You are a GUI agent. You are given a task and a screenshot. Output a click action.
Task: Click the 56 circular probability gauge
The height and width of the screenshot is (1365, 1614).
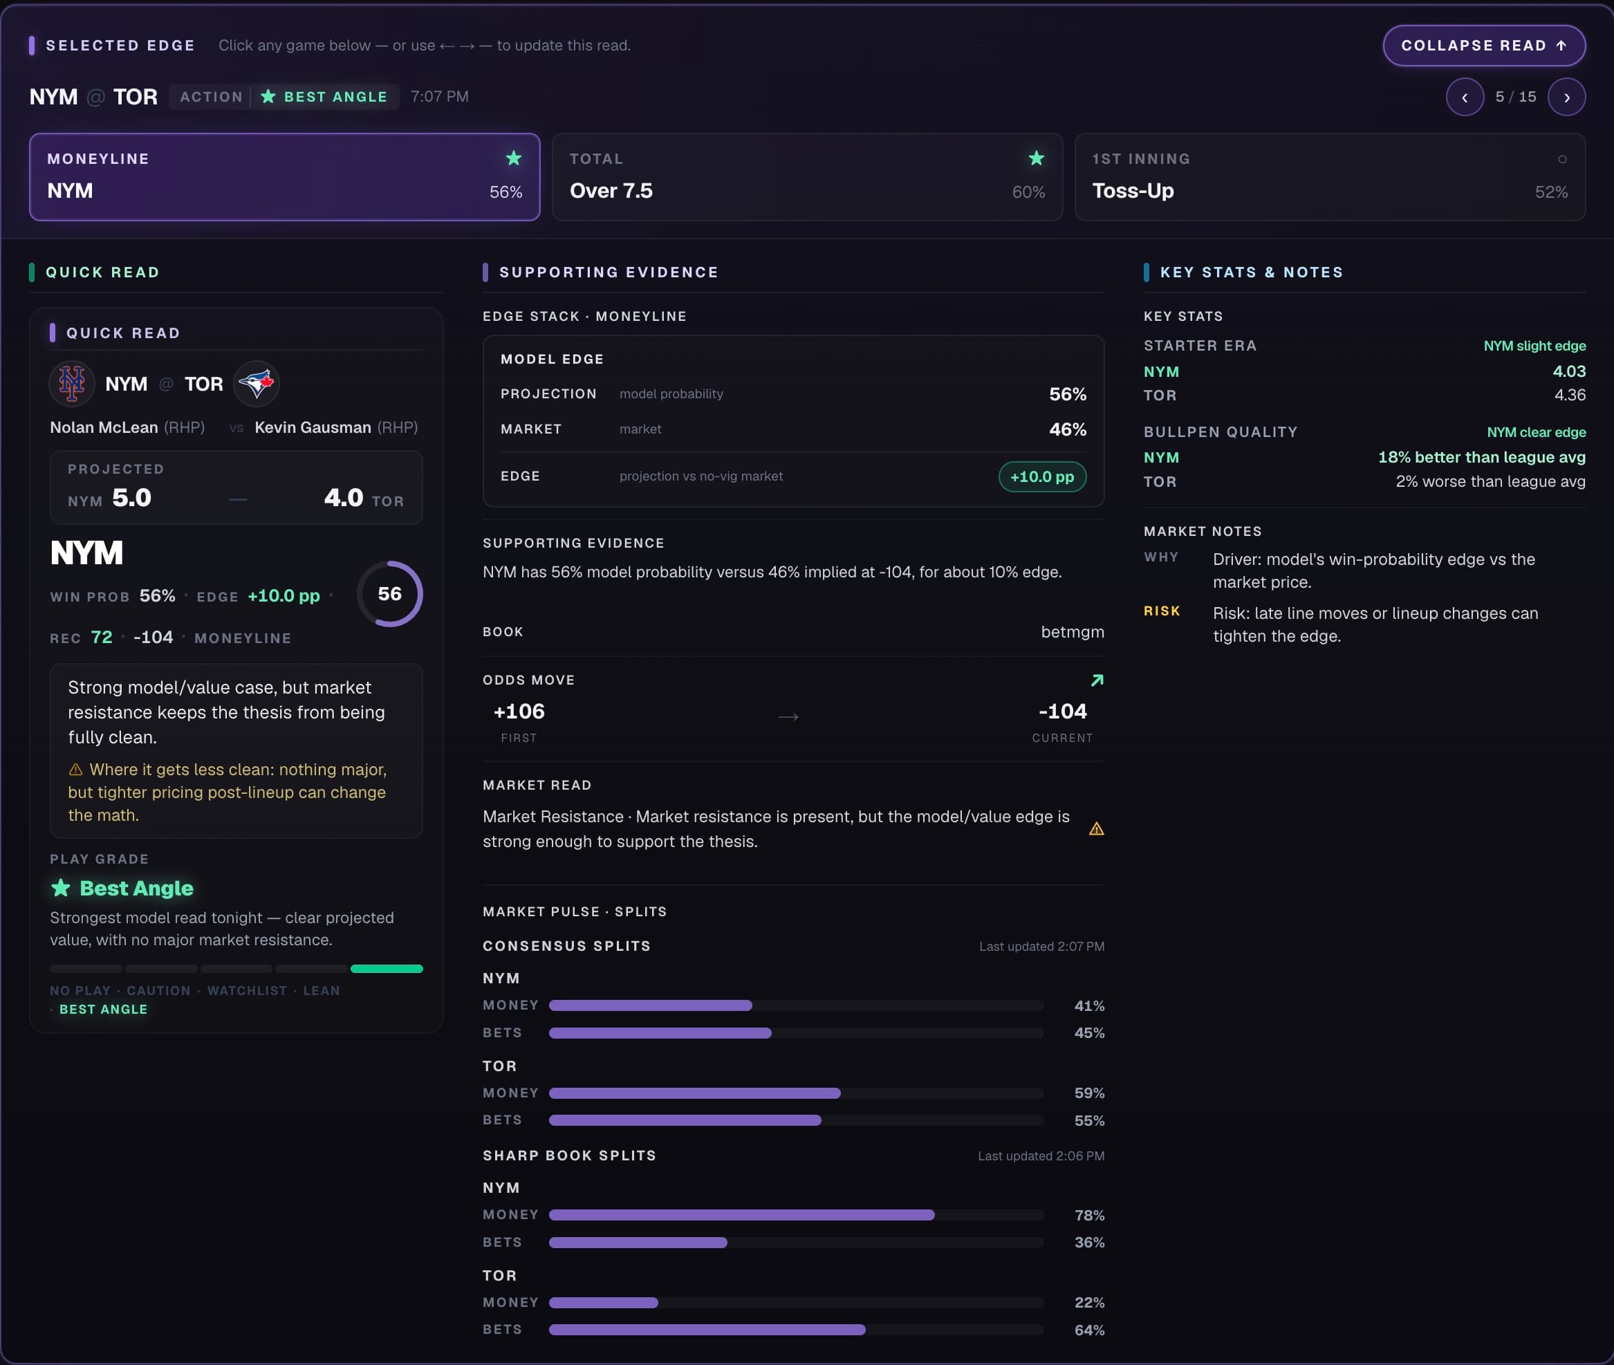click(389, 593)
